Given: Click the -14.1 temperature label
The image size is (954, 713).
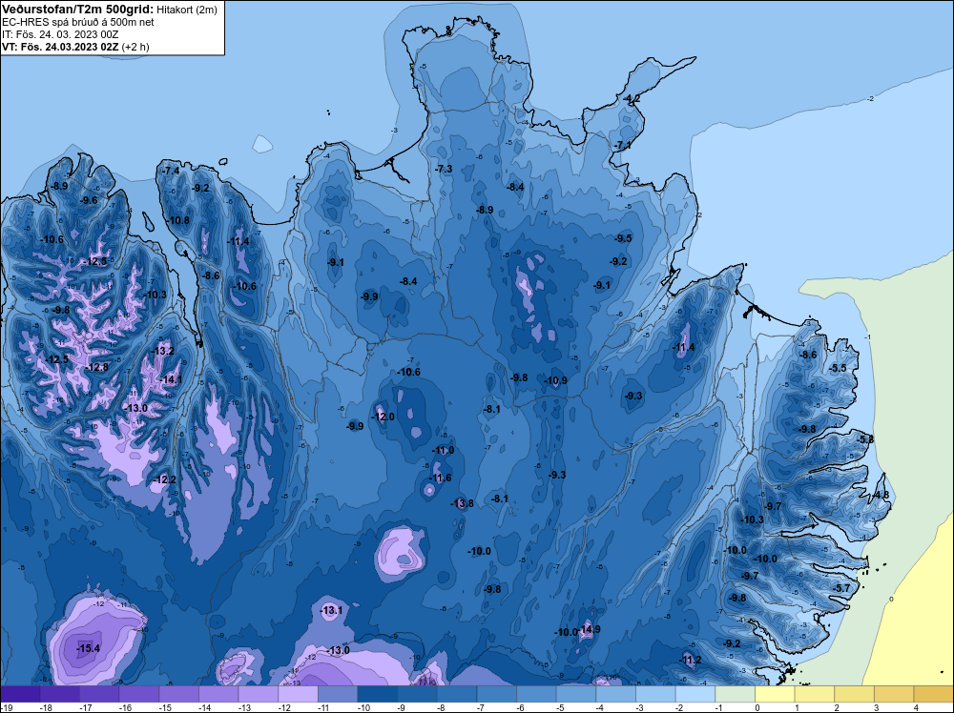Looking at the screenshot, I should click(x=170, y=380).
